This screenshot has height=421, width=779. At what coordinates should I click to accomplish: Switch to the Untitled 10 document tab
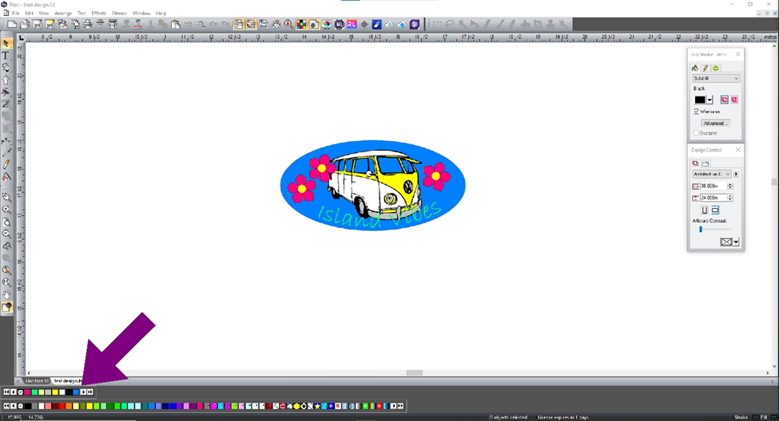point(37,381)
